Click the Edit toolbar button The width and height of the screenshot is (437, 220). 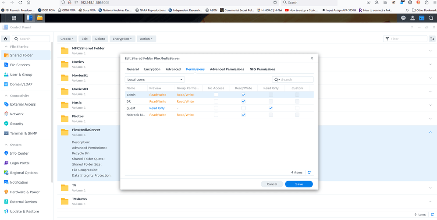(85, 39)
